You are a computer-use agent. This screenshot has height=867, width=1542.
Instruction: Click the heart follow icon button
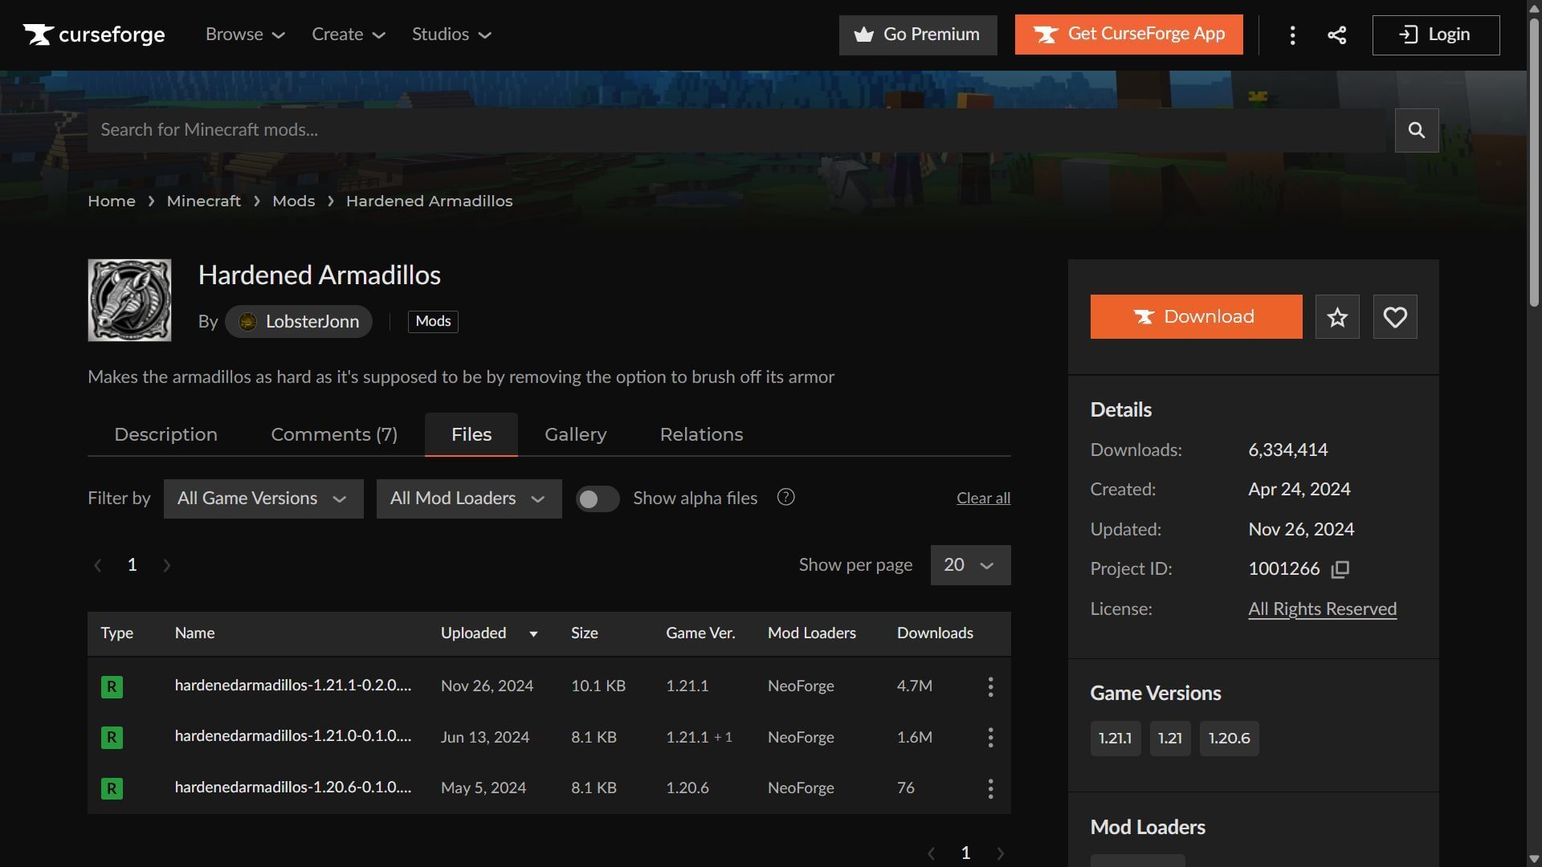point(1395,316)
